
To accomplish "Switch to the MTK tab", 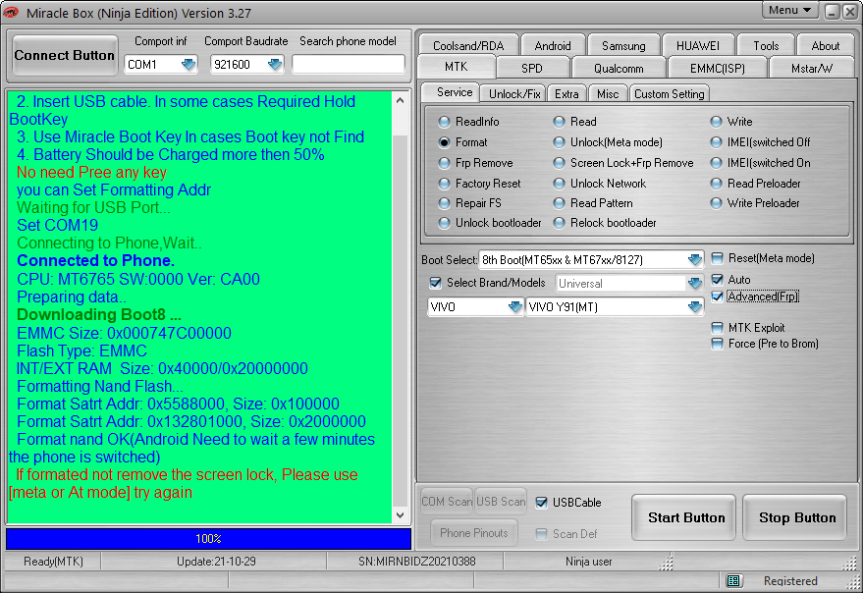I will pos(457,67).
